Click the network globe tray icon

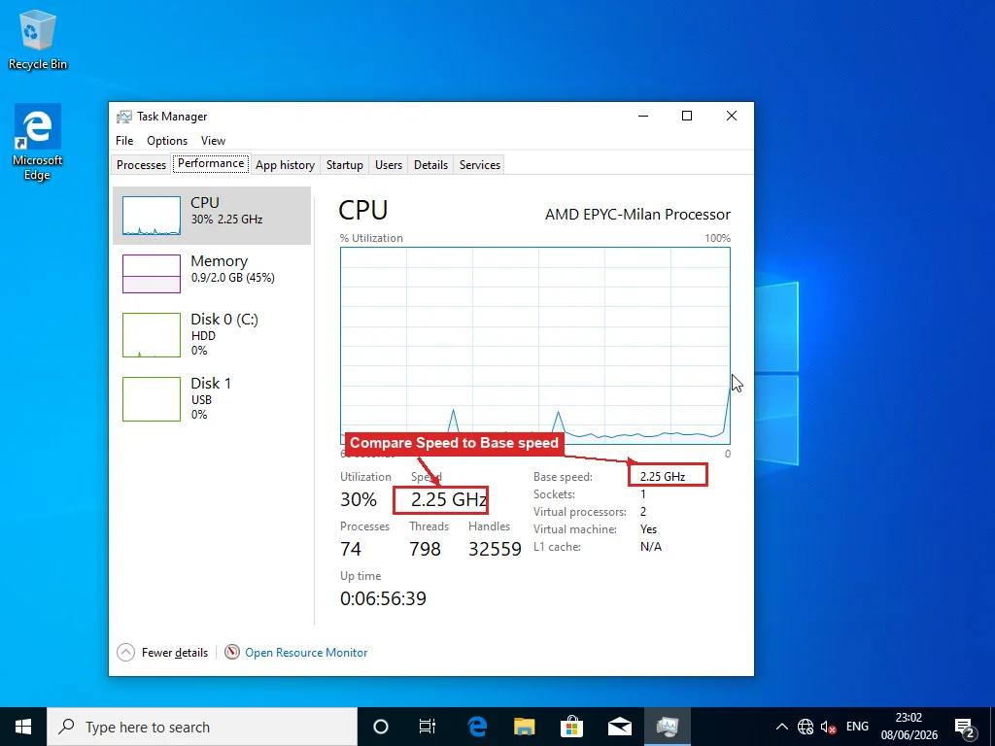806,727
